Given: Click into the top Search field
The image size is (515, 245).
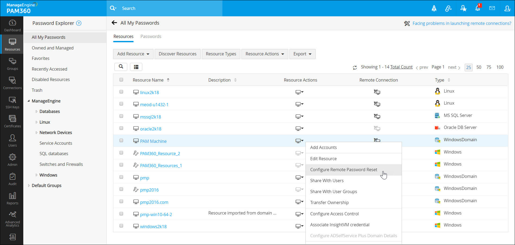Looking at the screenshot, I should (x=171, y=8).
